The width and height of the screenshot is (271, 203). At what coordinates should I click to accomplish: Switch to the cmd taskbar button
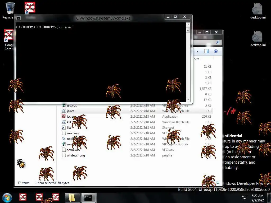click(x=88, y=198)
